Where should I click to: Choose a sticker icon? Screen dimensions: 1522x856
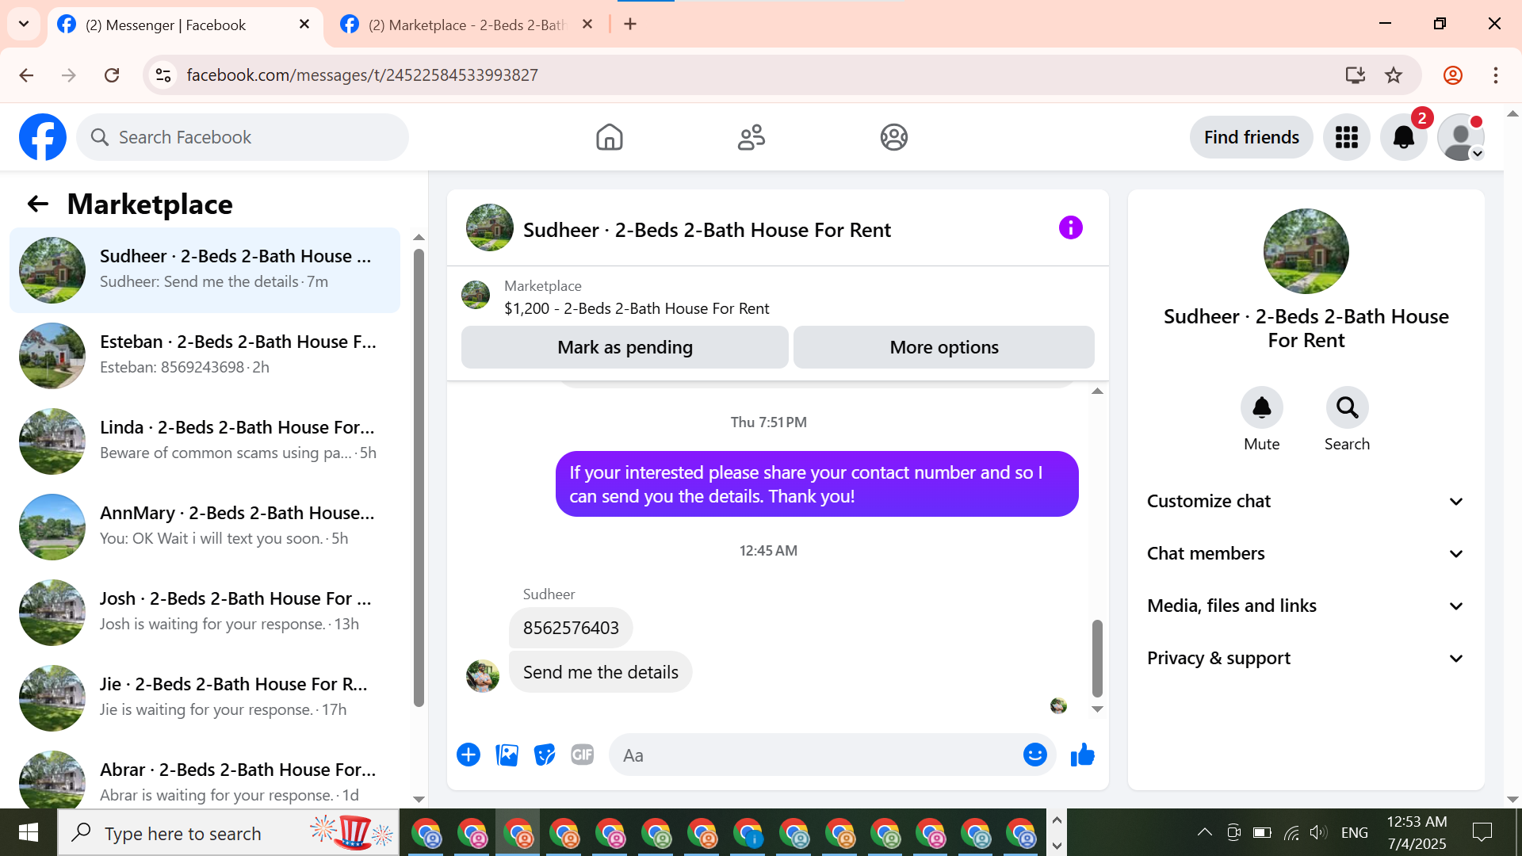click(545, 755)
